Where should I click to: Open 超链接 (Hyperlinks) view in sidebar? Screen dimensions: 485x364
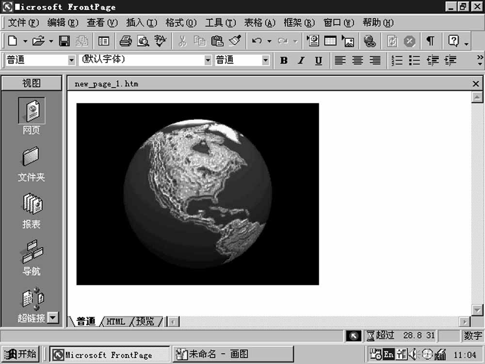[32, 305]
